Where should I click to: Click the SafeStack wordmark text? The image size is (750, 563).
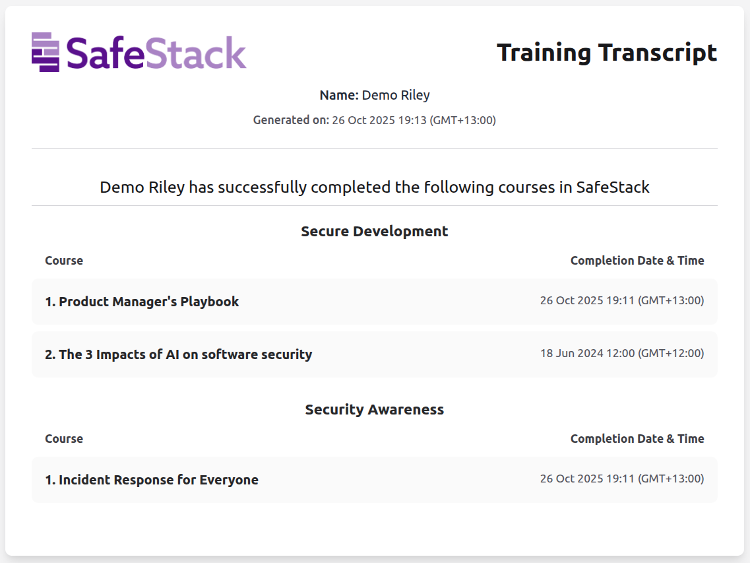tap(156, 53)
